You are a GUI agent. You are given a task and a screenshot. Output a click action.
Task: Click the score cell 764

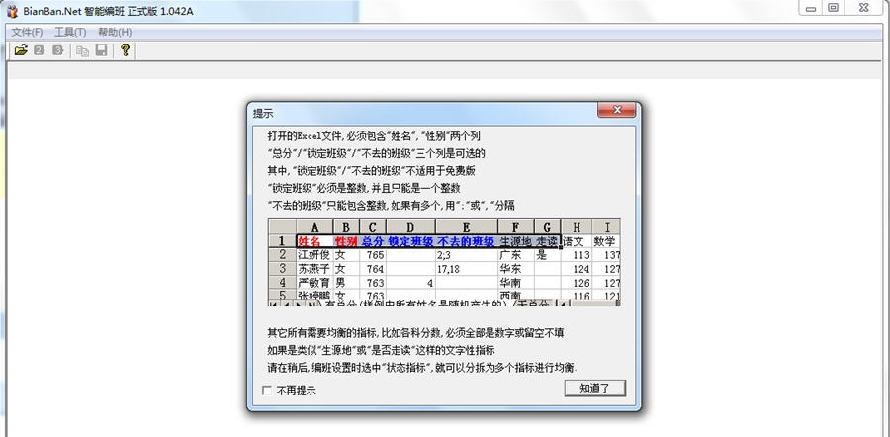point(373,269)
